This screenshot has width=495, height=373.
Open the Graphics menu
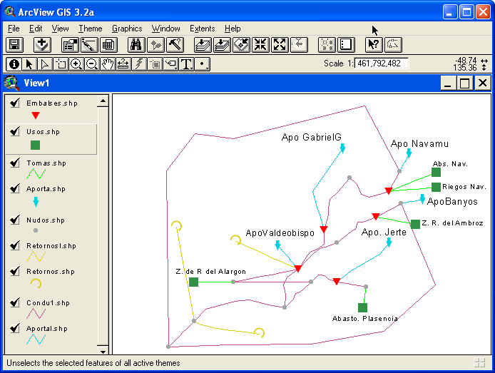pyautogui.click(x=127, y=29)
